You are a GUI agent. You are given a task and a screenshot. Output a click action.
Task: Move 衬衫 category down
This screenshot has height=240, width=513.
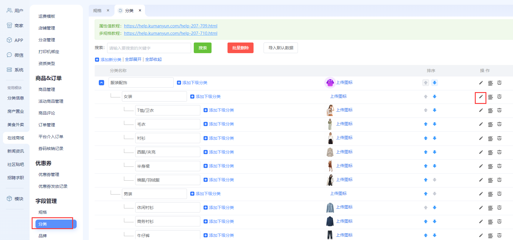[x=435, y=138]
